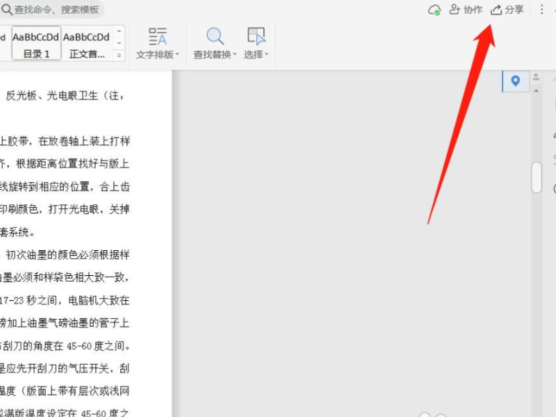
Task: Open the 协作 collaboration button
Action: (x=466, y=10)
